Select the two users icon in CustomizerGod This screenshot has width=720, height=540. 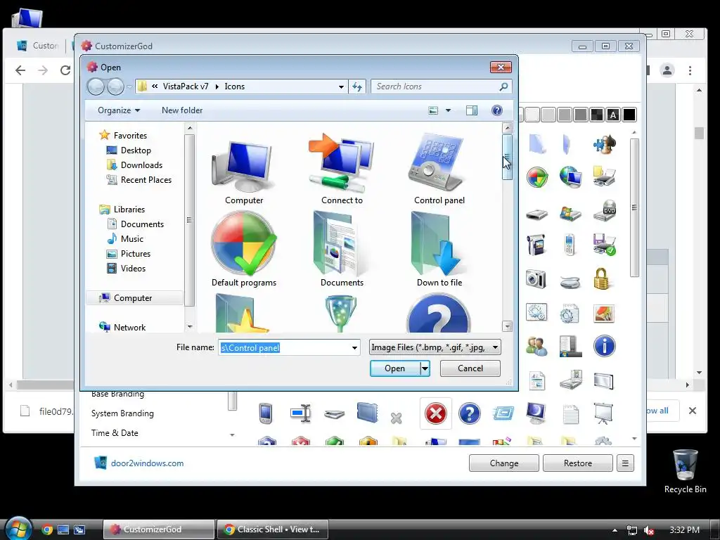click(536, 346)
